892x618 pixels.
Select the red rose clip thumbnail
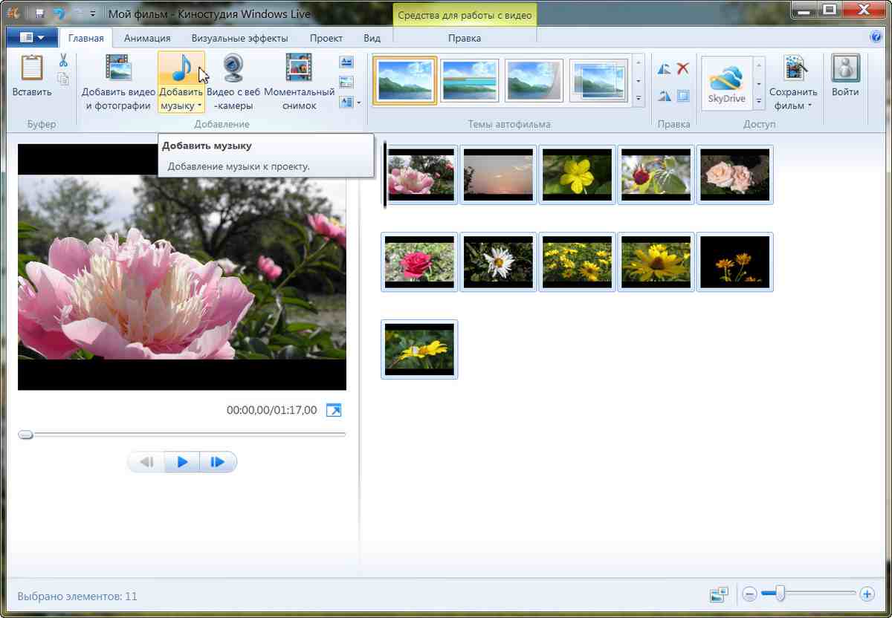point(419,261)
